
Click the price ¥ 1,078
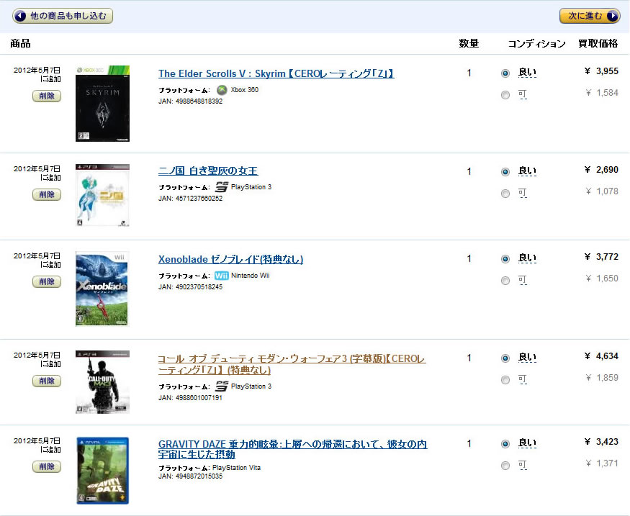pyautogui.click(x=602, y=191)
